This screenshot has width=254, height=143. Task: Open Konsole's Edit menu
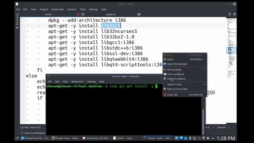(57, 81)
